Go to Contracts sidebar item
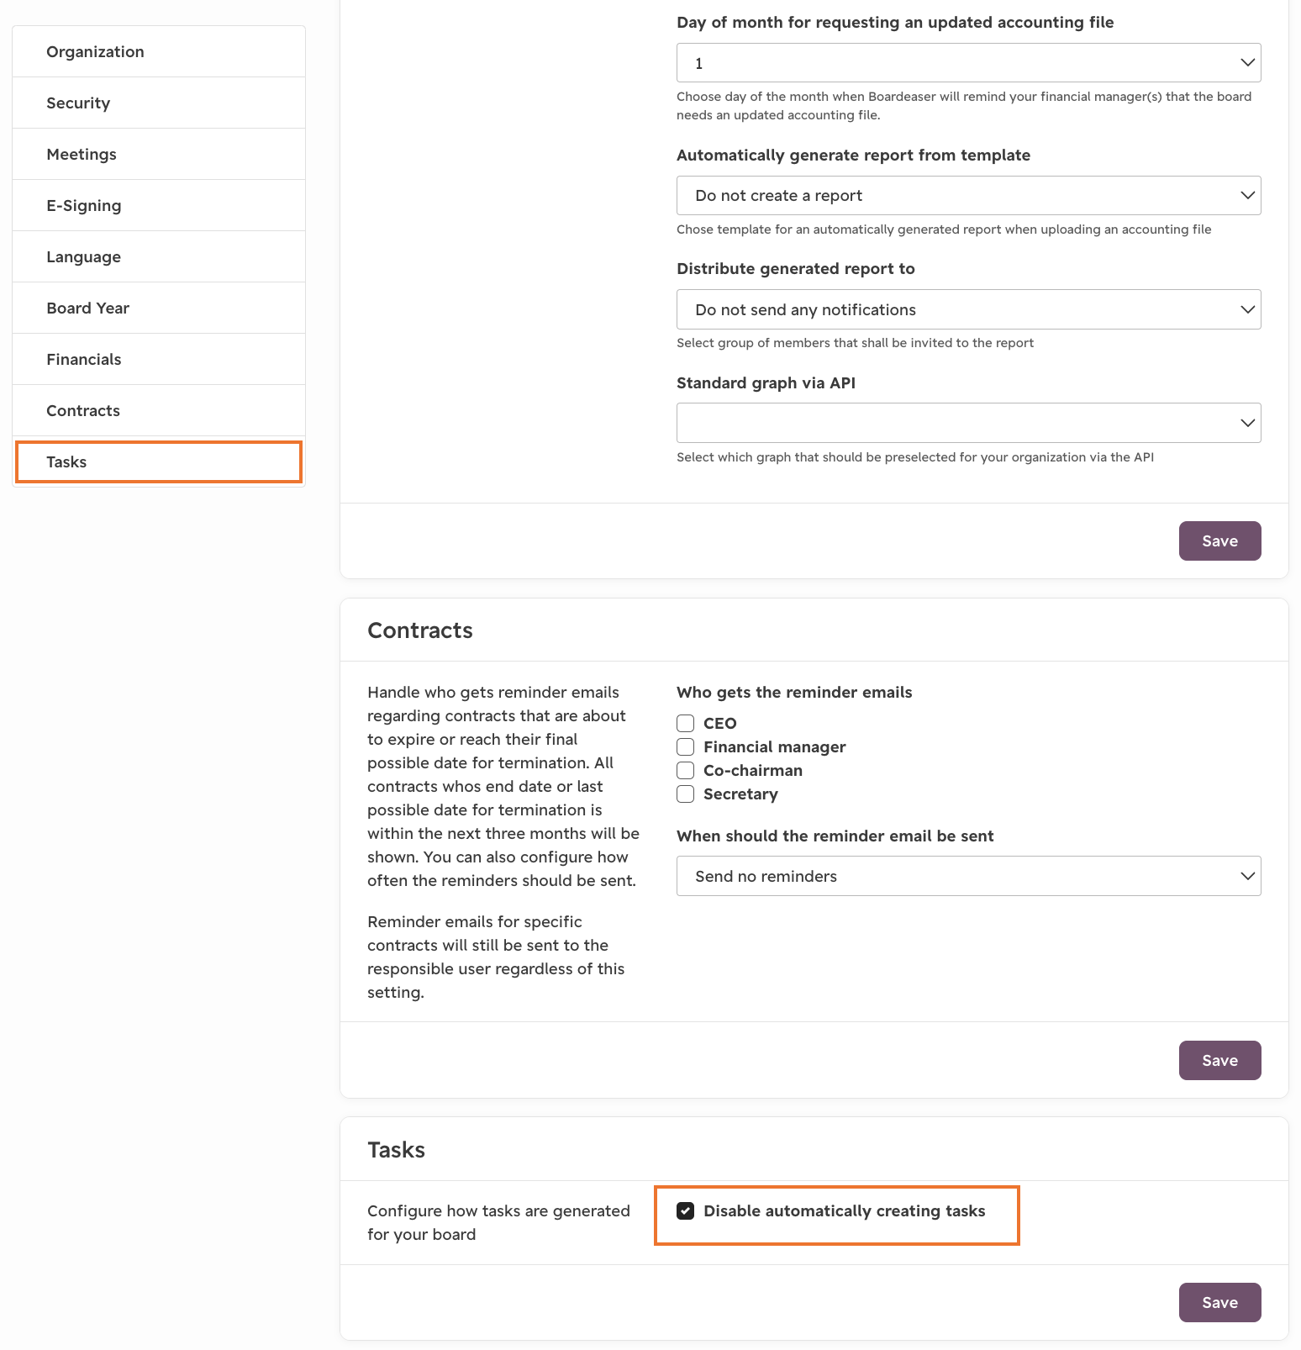 159,410
